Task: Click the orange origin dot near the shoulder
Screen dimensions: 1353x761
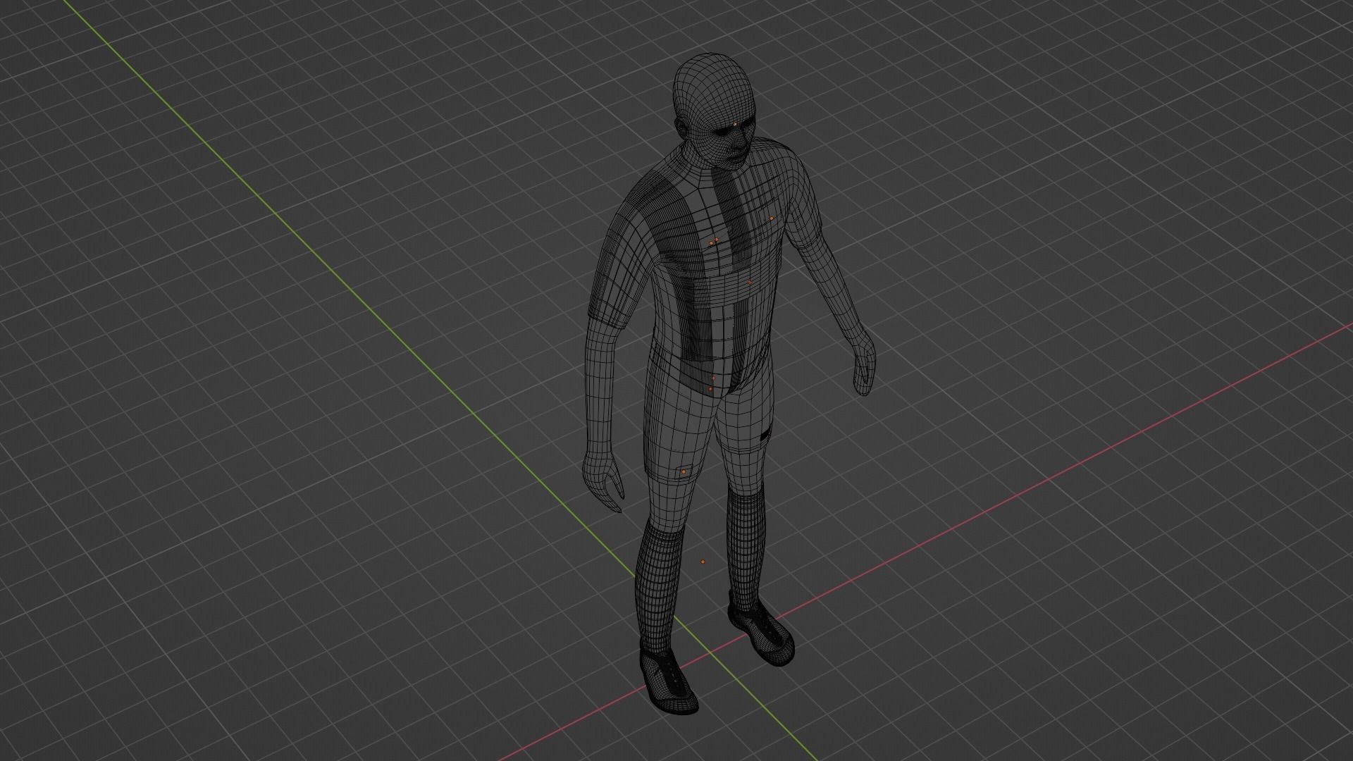Action: tap(772, 218)
